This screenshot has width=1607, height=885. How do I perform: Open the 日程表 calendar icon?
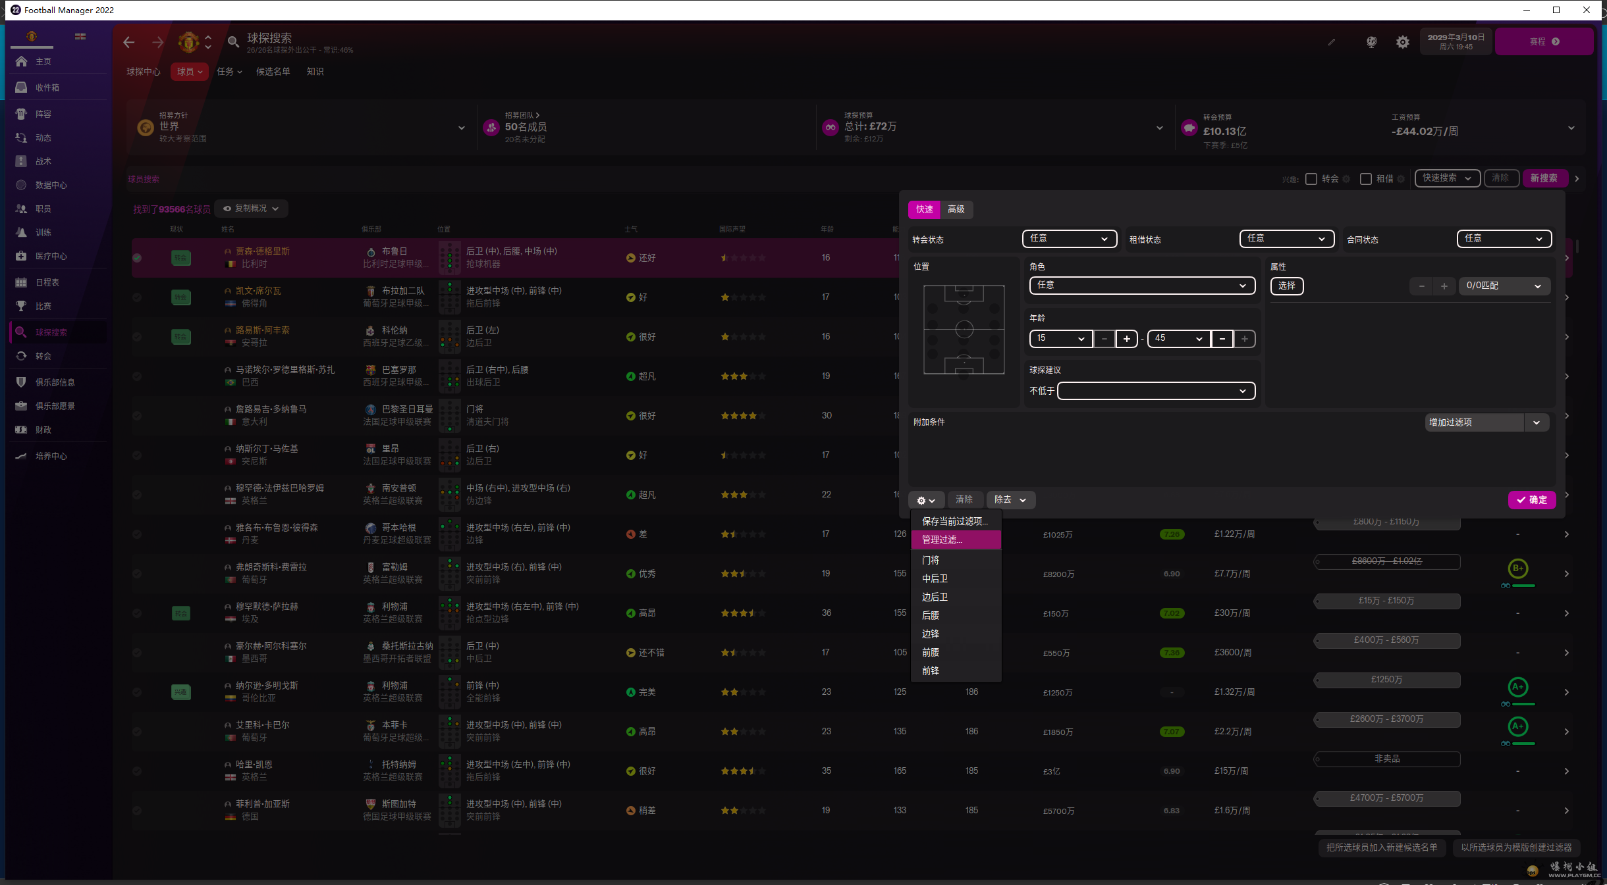pyautogui.click(x=21, y=282)
